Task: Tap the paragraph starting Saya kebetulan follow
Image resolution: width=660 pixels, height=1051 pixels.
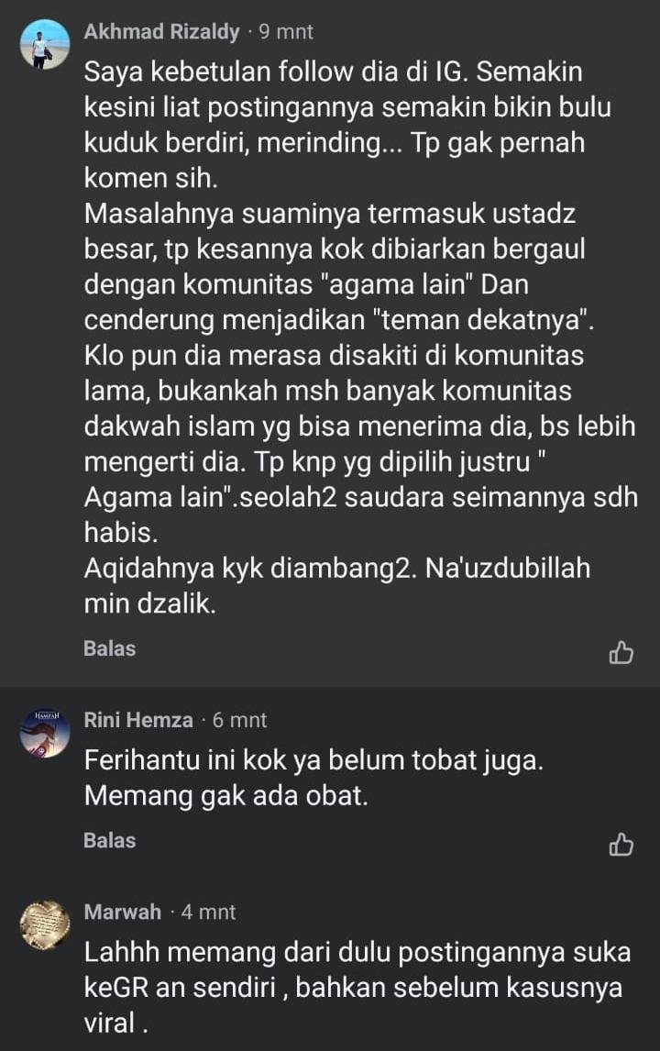Action: [x=347, y=125]
